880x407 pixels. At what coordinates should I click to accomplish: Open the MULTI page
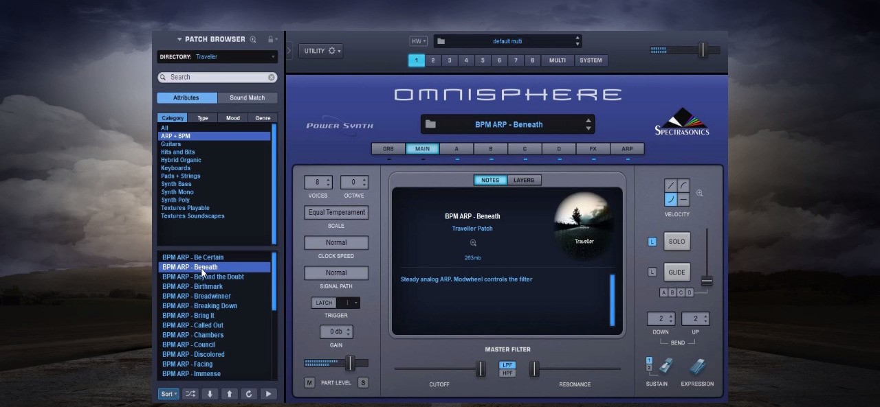(558, 60)
